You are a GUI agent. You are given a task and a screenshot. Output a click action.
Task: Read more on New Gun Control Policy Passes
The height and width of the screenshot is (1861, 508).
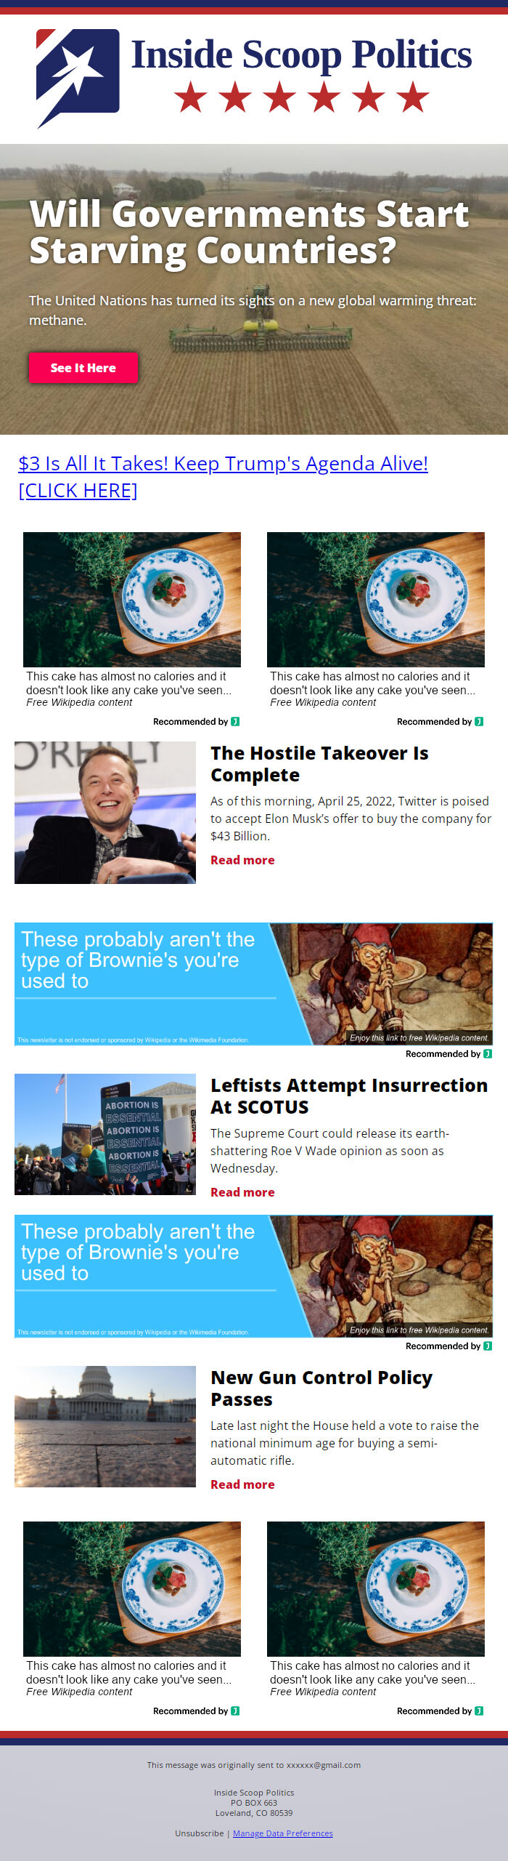pos(242,1484)
